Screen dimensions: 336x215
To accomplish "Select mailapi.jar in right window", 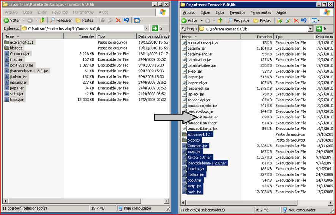I will (194, 174).
